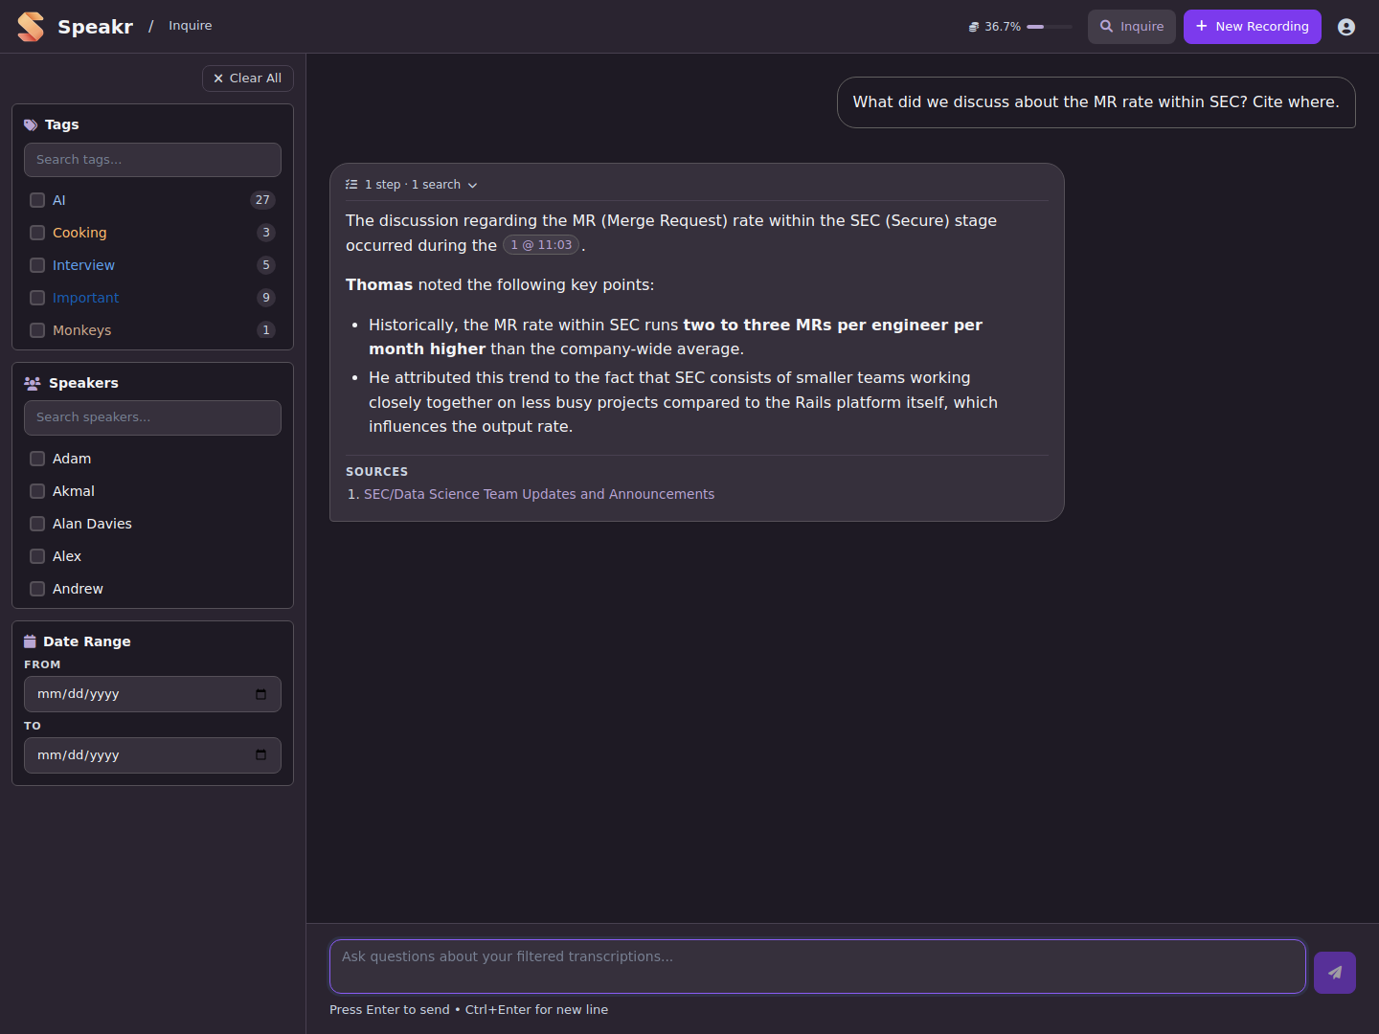Open SEC/Data Science Team Updates source link

pyautogui.click(x=539, y=494)
